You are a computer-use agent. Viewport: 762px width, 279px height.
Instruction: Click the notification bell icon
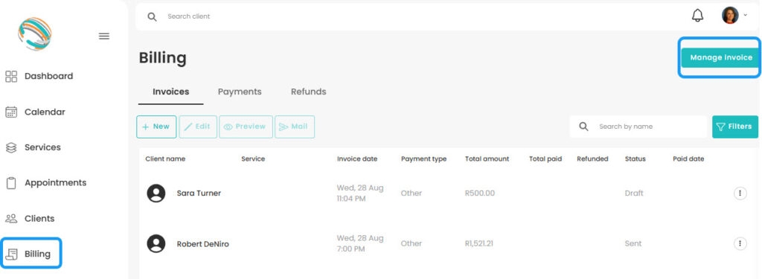[697, 16]
